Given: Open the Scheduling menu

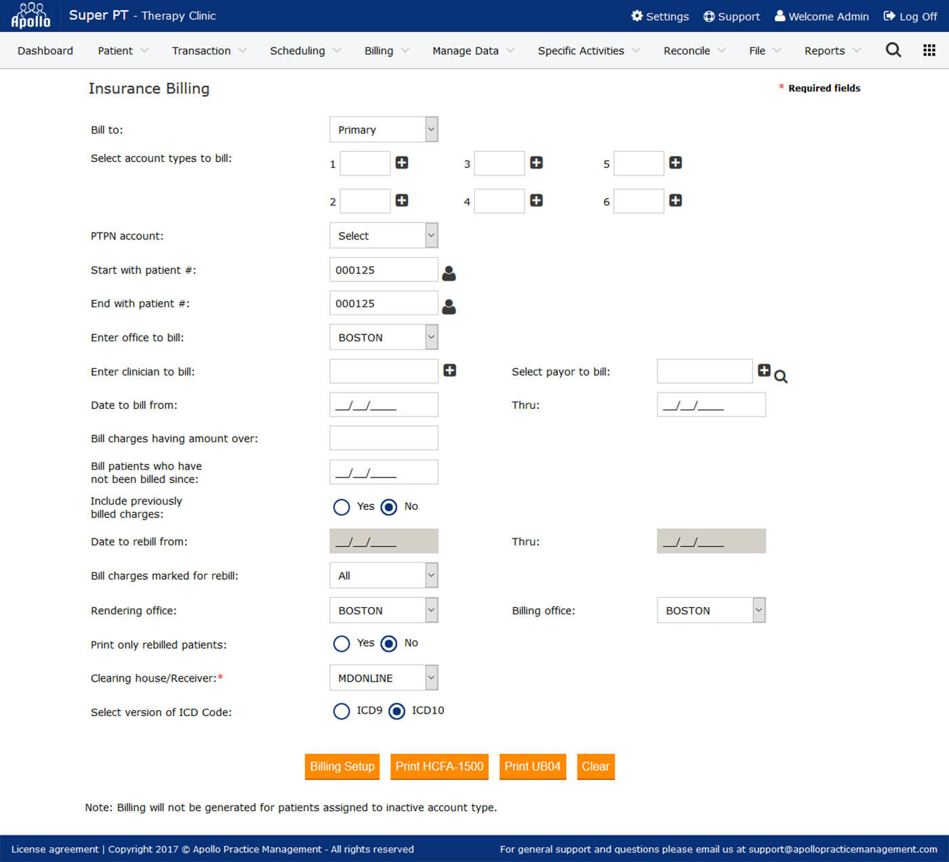Looking at the screenshot, I should [x=305, y=51].
